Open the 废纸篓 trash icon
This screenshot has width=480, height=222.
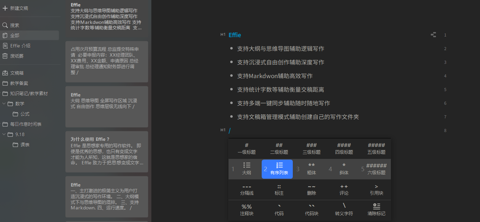pos(5,56)
